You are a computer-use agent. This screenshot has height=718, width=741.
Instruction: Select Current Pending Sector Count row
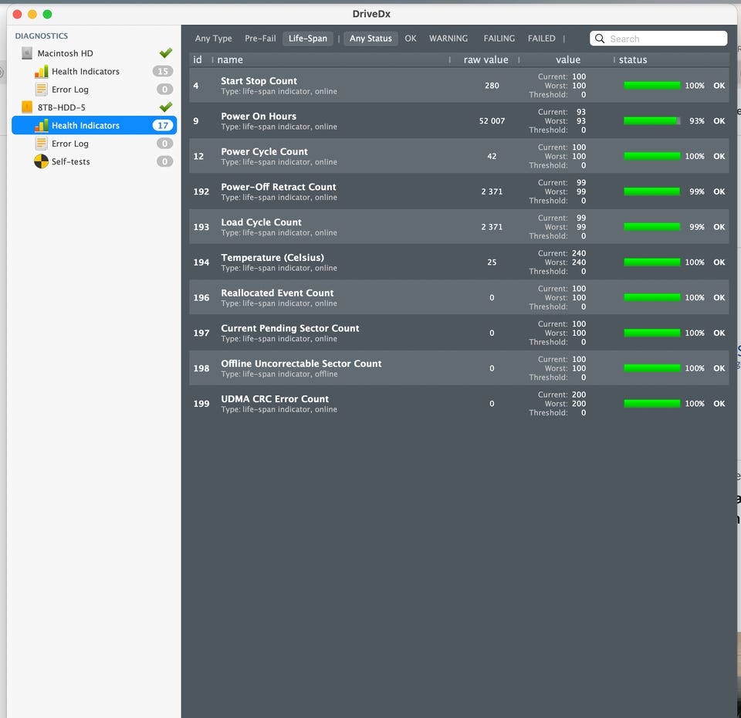tap(458, 333)
